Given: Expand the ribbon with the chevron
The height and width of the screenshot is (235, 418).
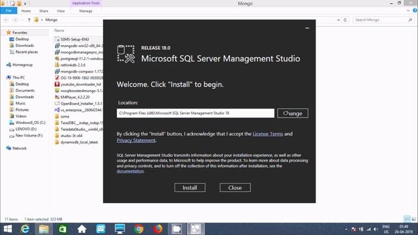Looking at the screenshot, I should click(408, 10).
